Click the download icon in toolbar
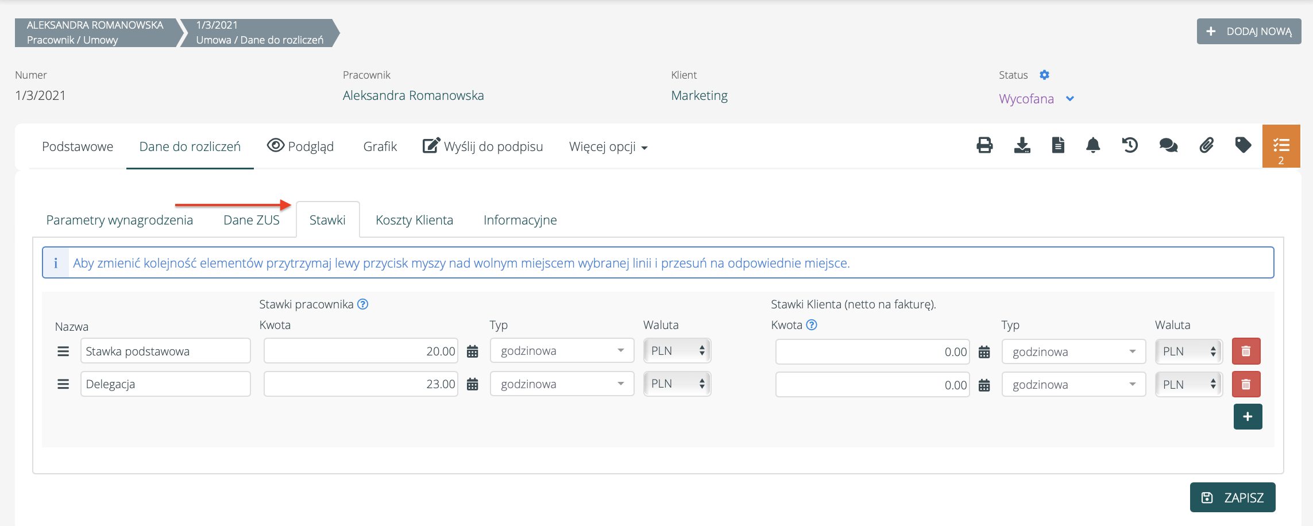The height and width of the screenshot is (526, 1313). click(x=1022, y=145)
